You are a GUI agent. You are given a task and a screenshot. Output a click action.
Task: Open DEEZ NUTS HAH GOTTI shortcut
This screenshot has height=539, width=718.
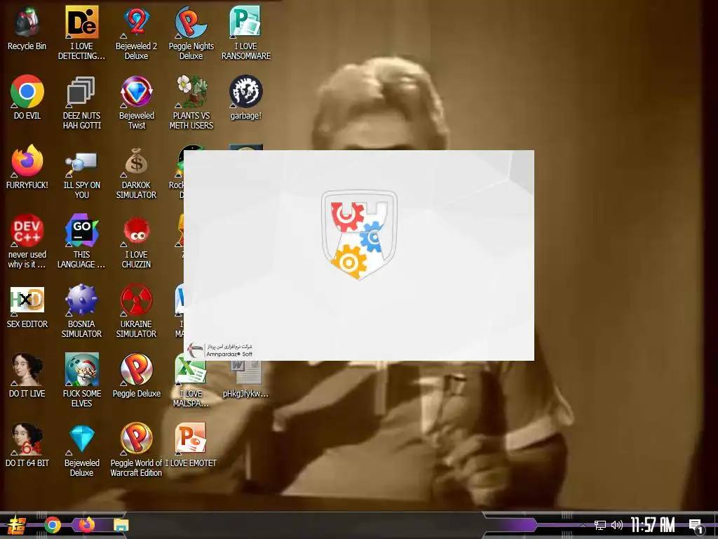coord(81,92)
